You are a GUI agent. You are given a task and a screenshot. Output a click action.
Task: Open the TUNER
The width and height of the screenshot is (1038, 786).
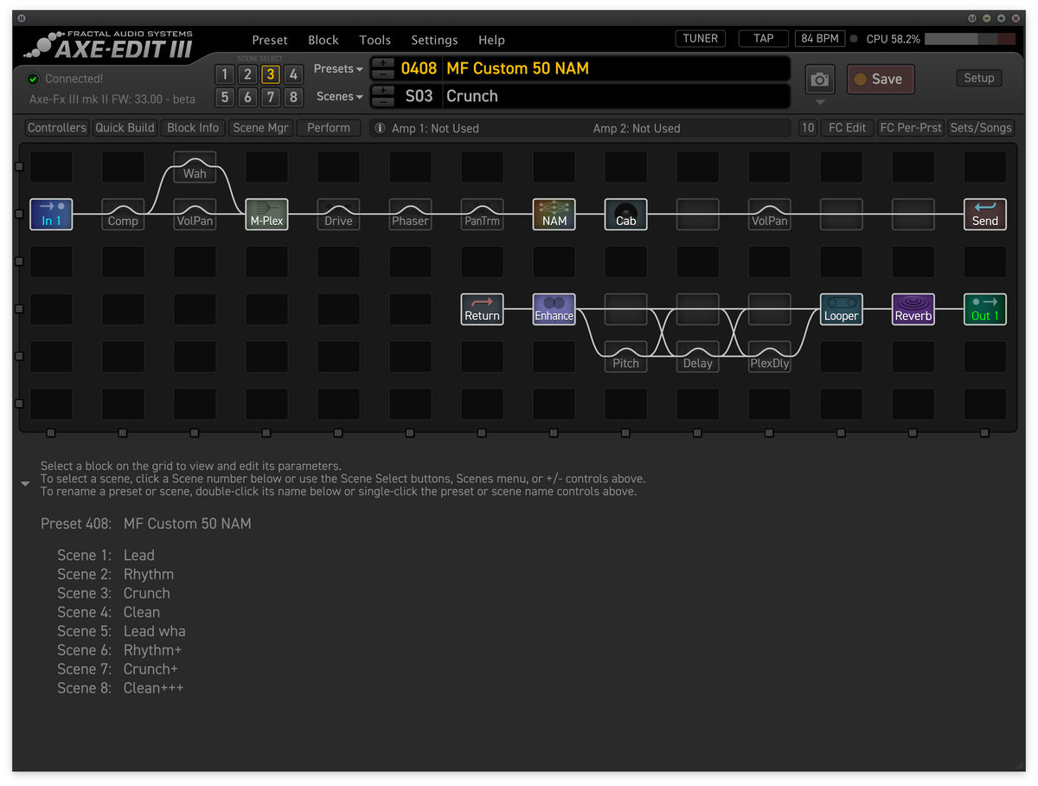point(701,38)
